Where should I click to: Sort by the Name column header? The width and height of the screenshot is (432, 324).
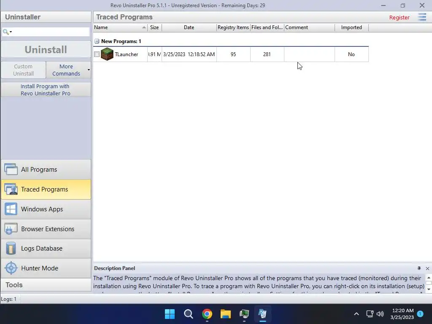[x=120, y=27]
